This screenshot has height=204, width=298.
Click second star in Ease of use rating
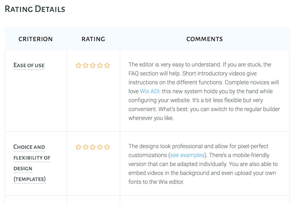[86, 66]
